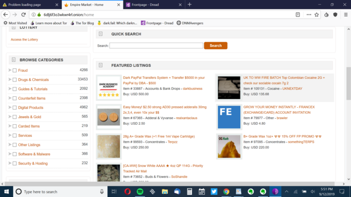The width and height of the screenshot is (351, 197).
Task: Show hidden system tray icons
Action: pos(286,192)
